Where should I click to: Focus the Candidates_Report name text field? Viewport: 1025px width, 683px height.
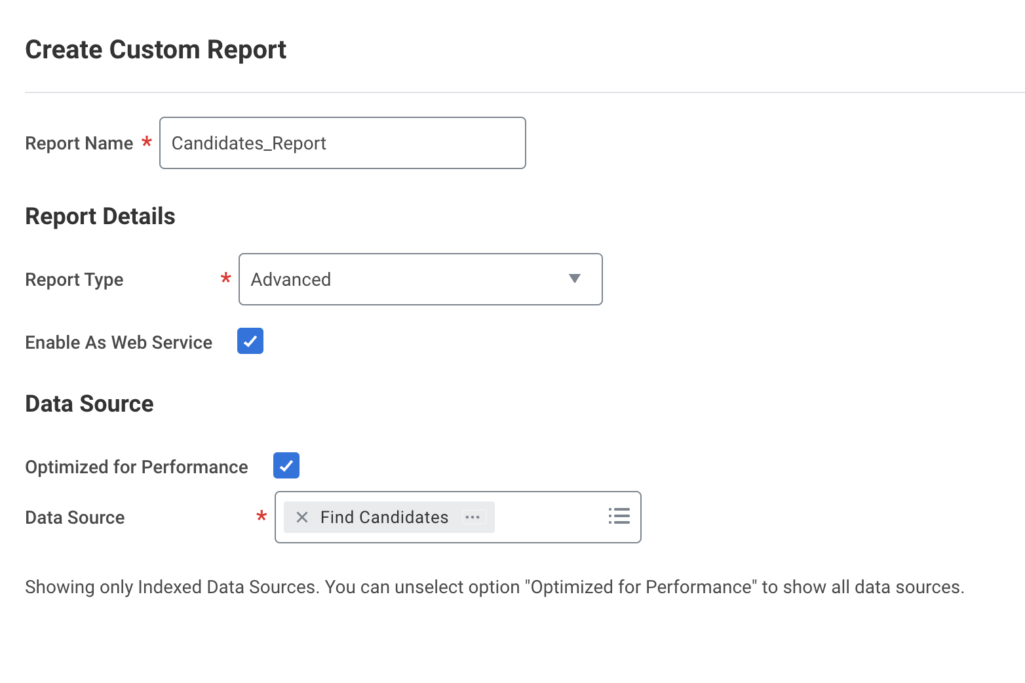click(x=342, y=143)
